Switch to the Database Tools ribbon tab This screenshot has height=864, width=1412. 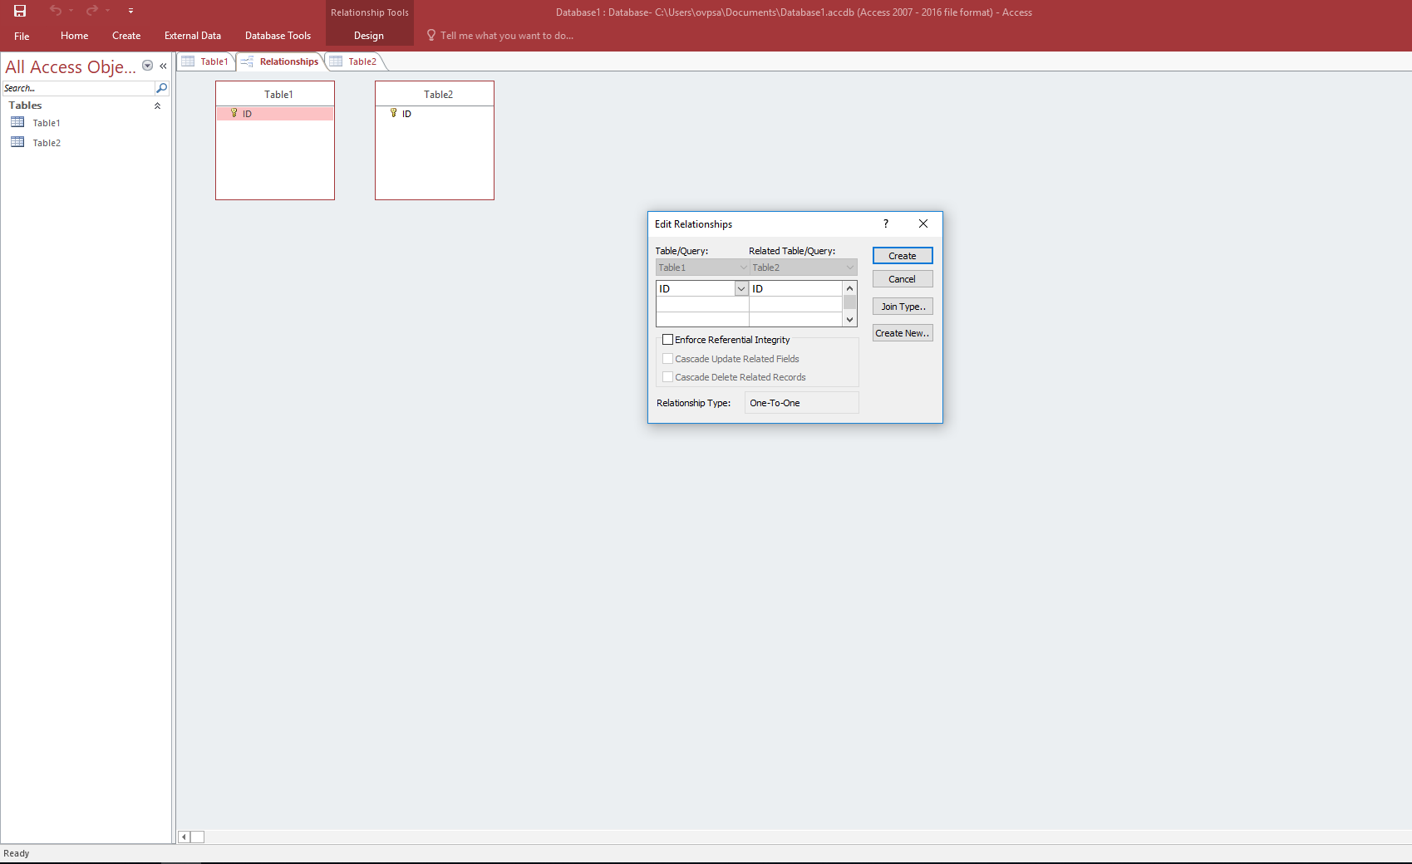coord(278,36)
